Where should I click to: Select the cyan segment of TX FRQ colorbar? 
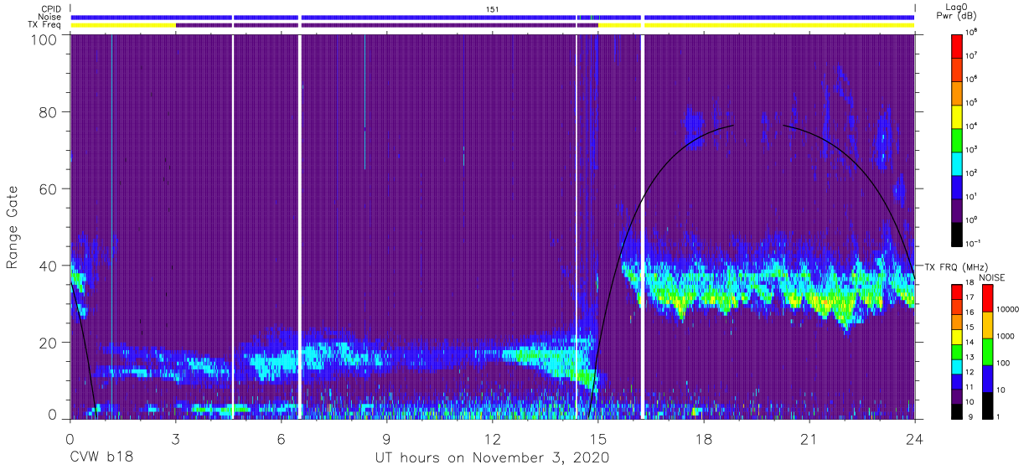pyautogui.click(x=957, y=366)
